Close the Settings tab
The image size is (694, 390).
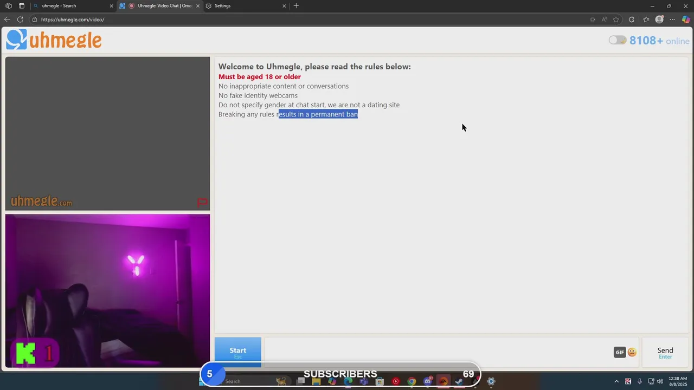coord(284,6)
